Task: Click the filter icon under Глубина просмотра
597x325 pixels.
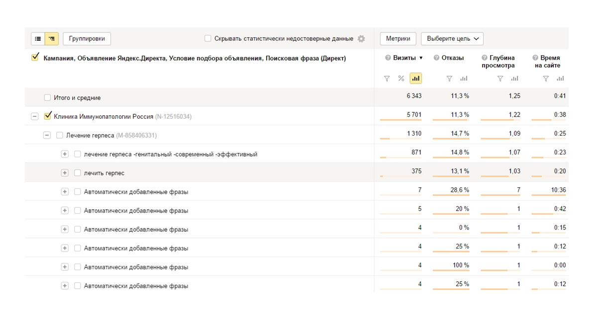Action: pos(500,79)
